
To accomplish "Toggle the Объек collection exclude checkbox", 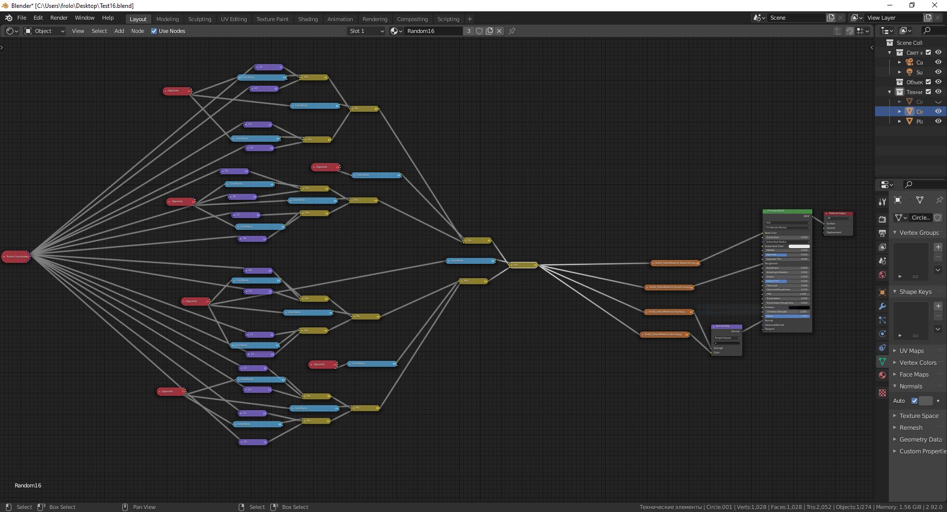I will [928, 82].
